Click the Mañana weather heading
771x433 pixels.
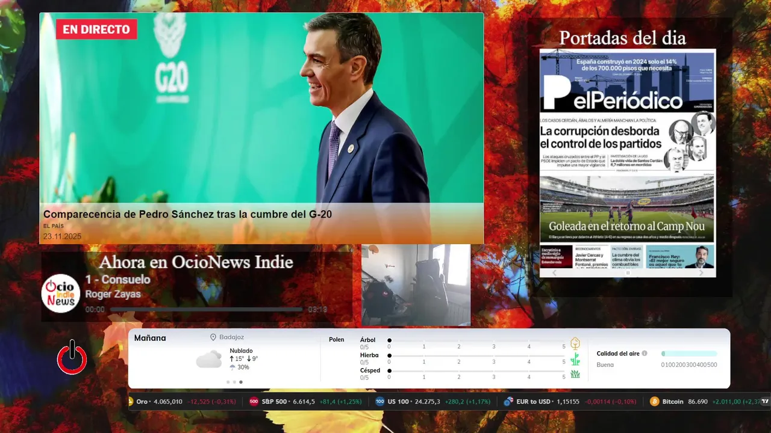(x=150, y=338)
